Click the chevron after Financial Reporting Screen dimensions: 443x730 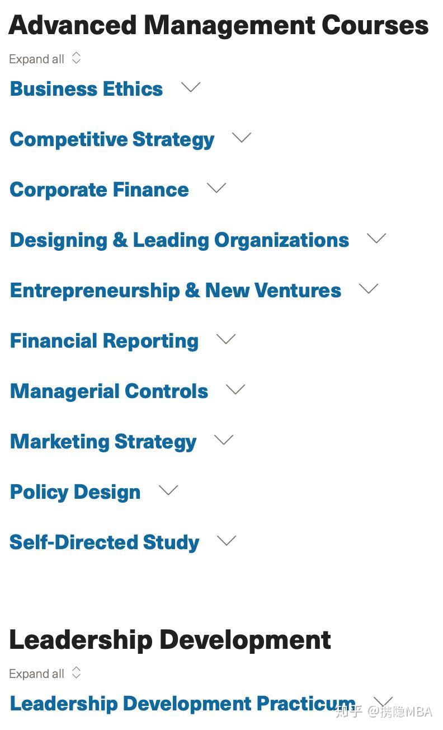point(226,339)
